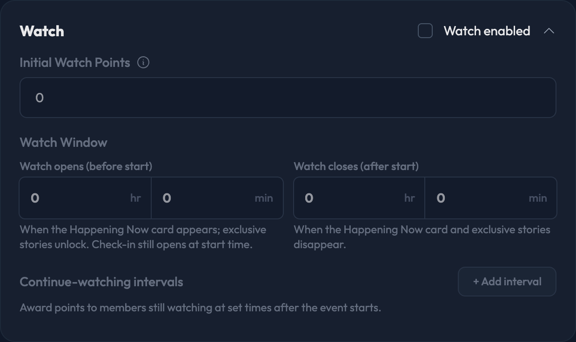576x342 pixels.
Task: Click the 'Watch' section heading
Action: 42,31
